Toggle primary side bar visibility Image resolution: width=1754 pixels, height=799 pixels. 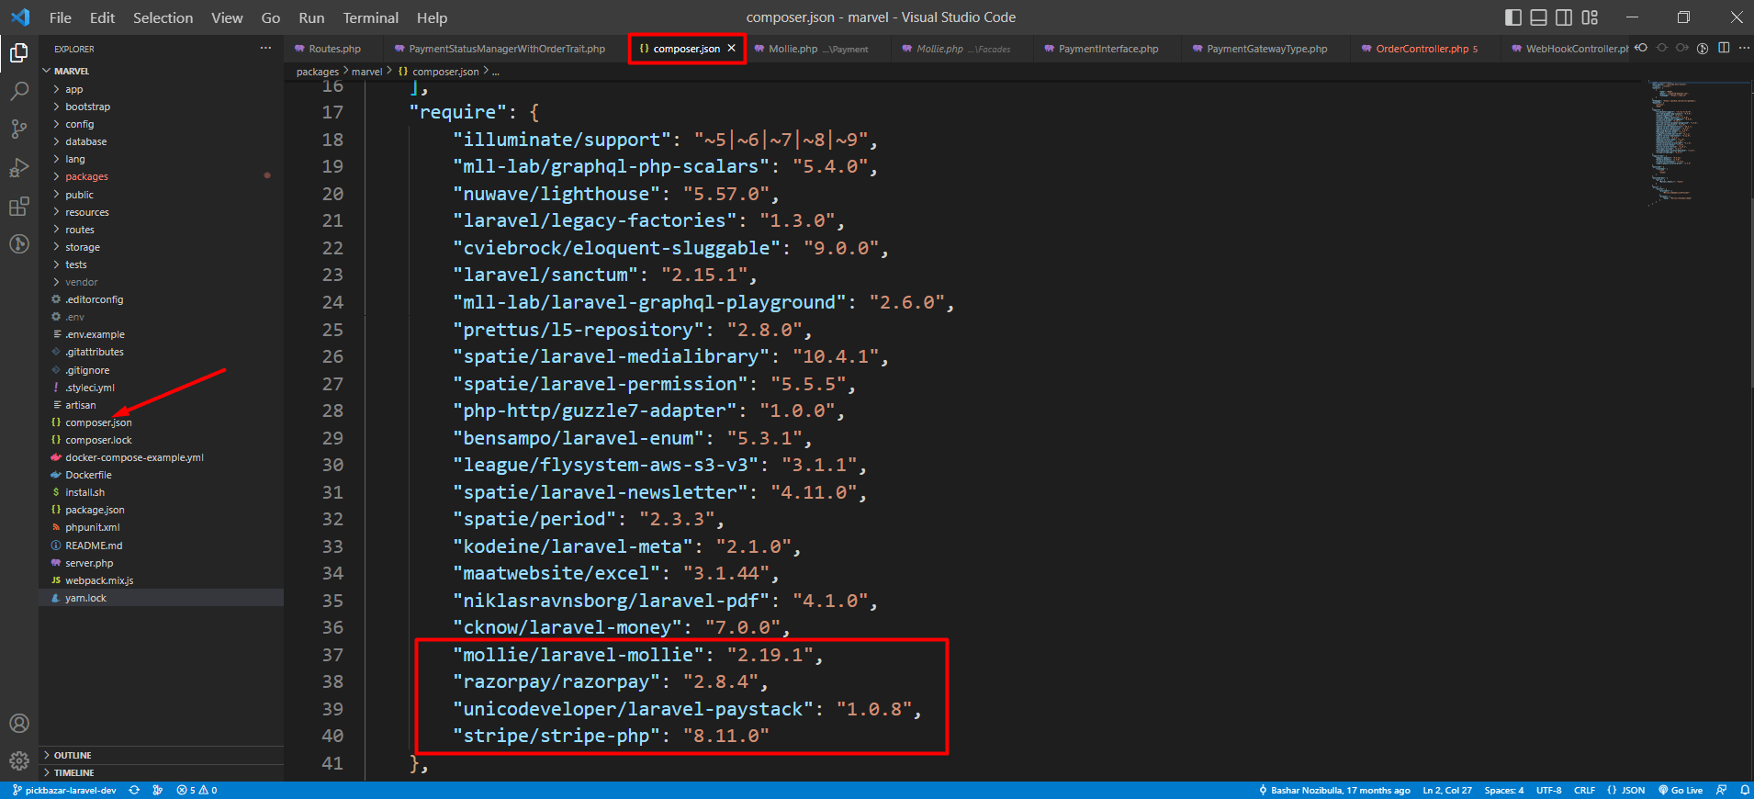tap(1513, 17)
